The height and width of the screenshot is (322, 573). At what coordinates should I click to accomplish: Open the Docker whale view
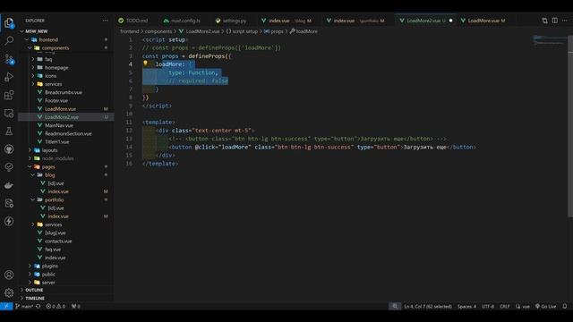point(9,185)
